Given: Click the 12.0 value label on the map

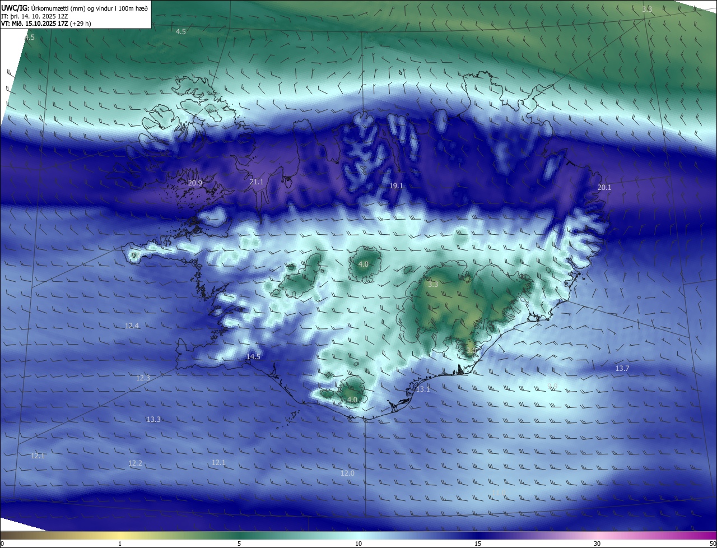Looking at the screenshot, I should coord(347,473).
